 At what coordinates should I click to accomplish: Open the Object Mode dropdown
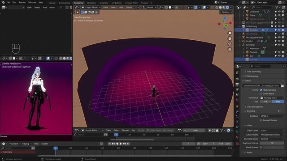(x=91, y=8)
